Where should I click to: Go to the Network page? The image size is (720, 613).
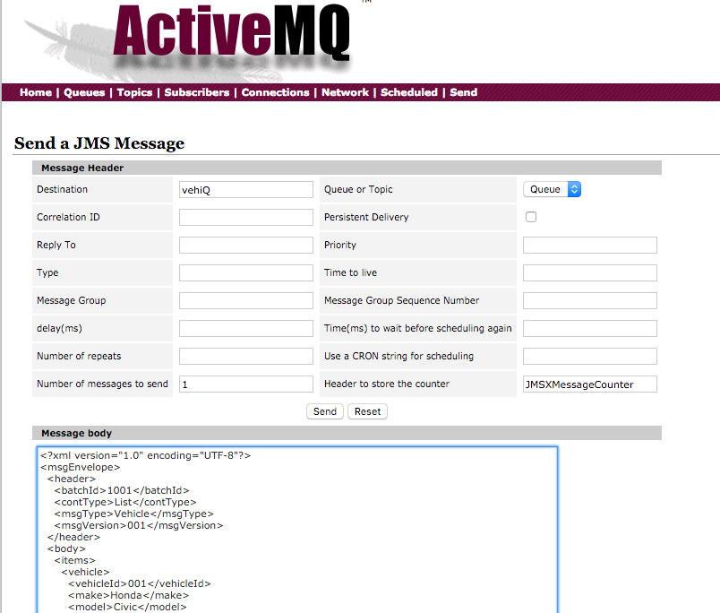coord(346,92)
